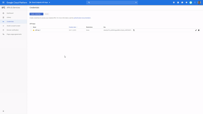The width and height of the screenshot is (203, 114).
Task: Open the help question mark icon
Action: coord(187,3)
